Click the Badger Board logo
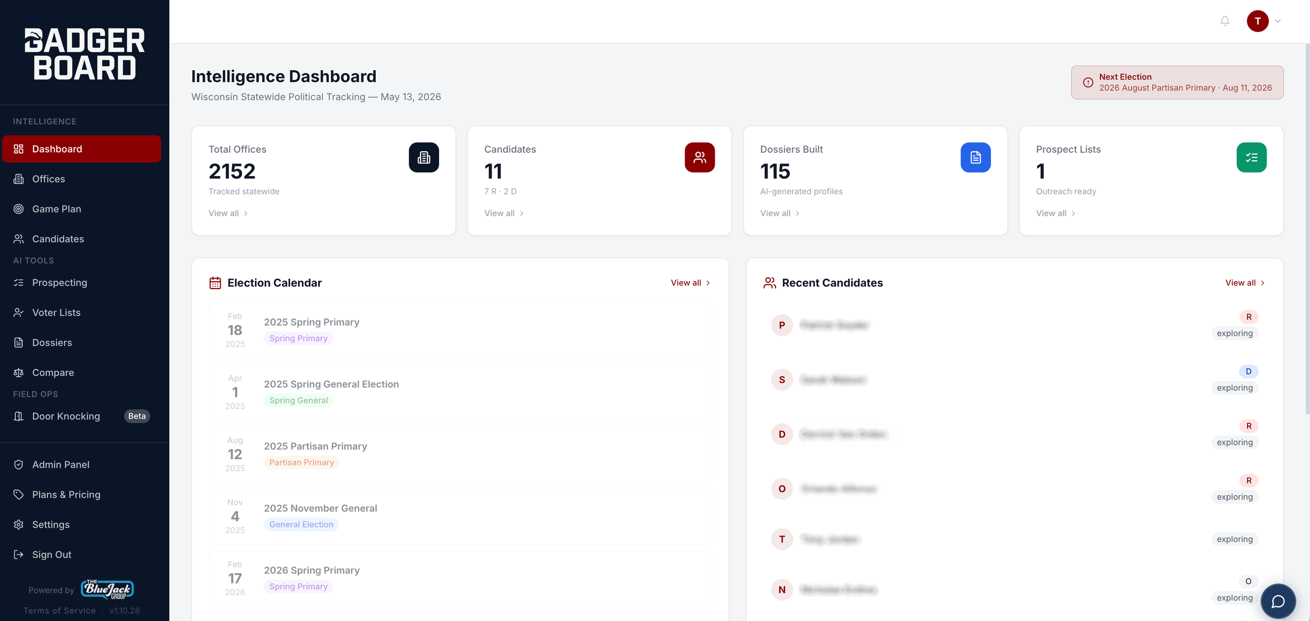This screenshot has height=621, width=1310. click(84, 54)
